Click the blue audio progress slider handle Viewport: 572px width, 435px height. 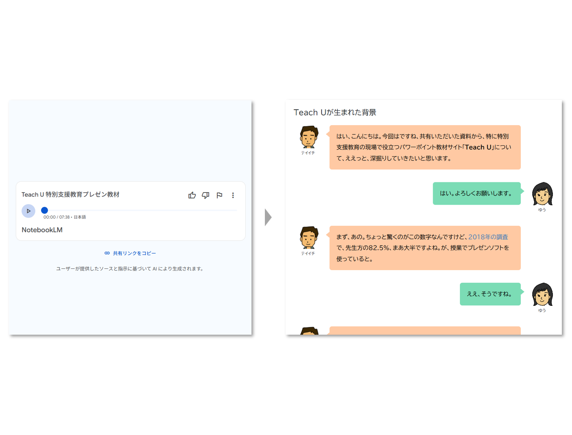tap(45, 210)
